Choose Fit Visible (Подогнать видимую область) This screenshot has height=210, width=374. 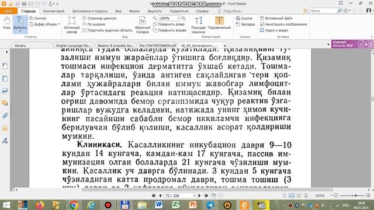coord(107,30)
